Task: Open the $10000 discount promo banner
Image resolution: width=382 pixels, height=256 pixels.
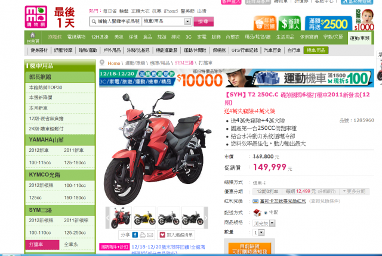Action: coord(161,78)
